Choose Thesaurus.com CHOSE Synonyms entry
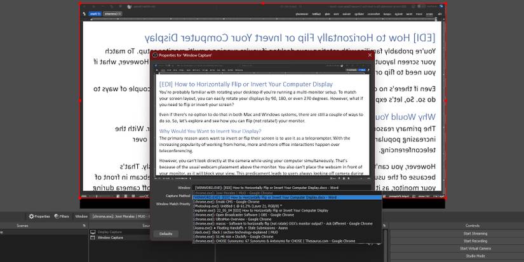This screenshot has width=524, height=262. 287,241
